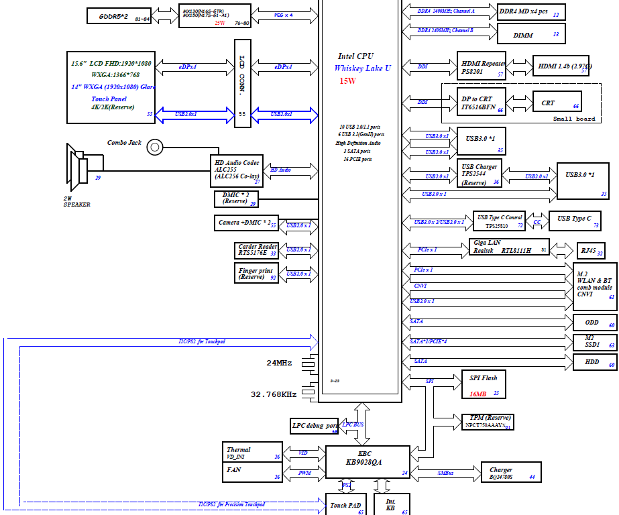This screenshot has height=515, width=619.
Task: Select the Camera +DMIC * 2 block
Action: tap(246, 223)
